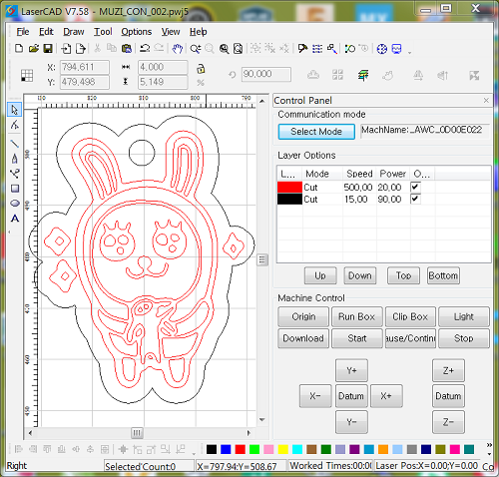Click the height value field 5.149
Viewport: 499px width, 477px height.
click(x=163, y=82)
